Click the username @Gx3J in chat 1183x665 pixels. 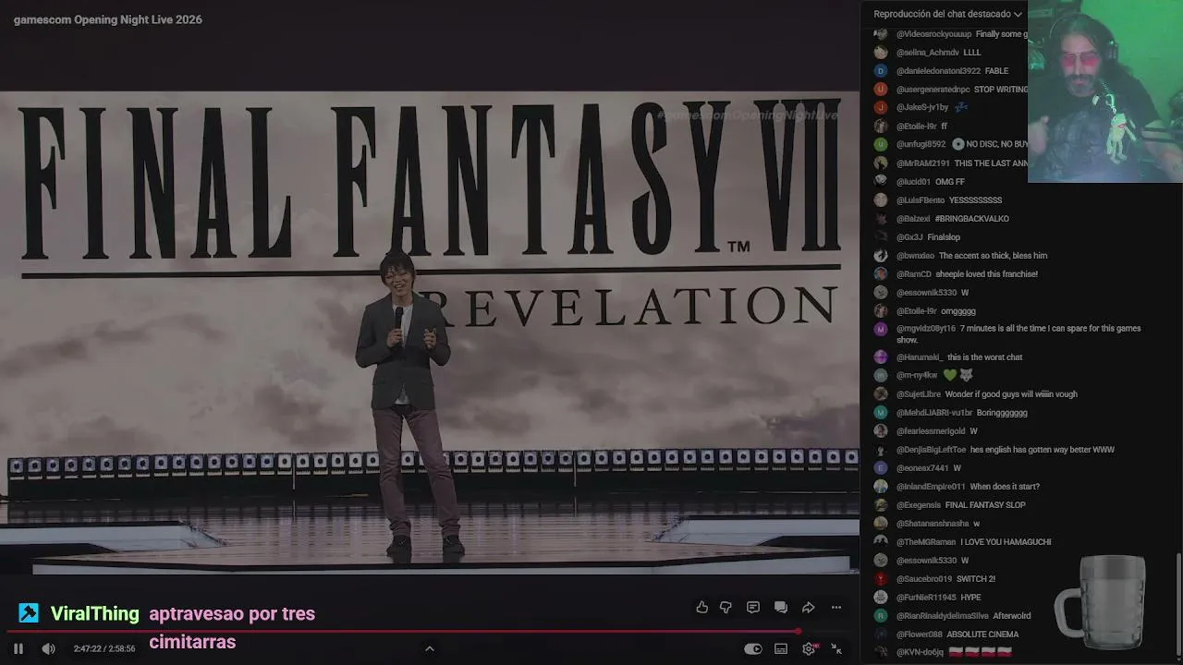pos(909,237)
